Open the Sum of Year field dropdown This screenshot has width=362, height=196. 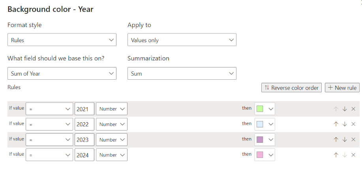pyautogui.click(x=62, y=73)
